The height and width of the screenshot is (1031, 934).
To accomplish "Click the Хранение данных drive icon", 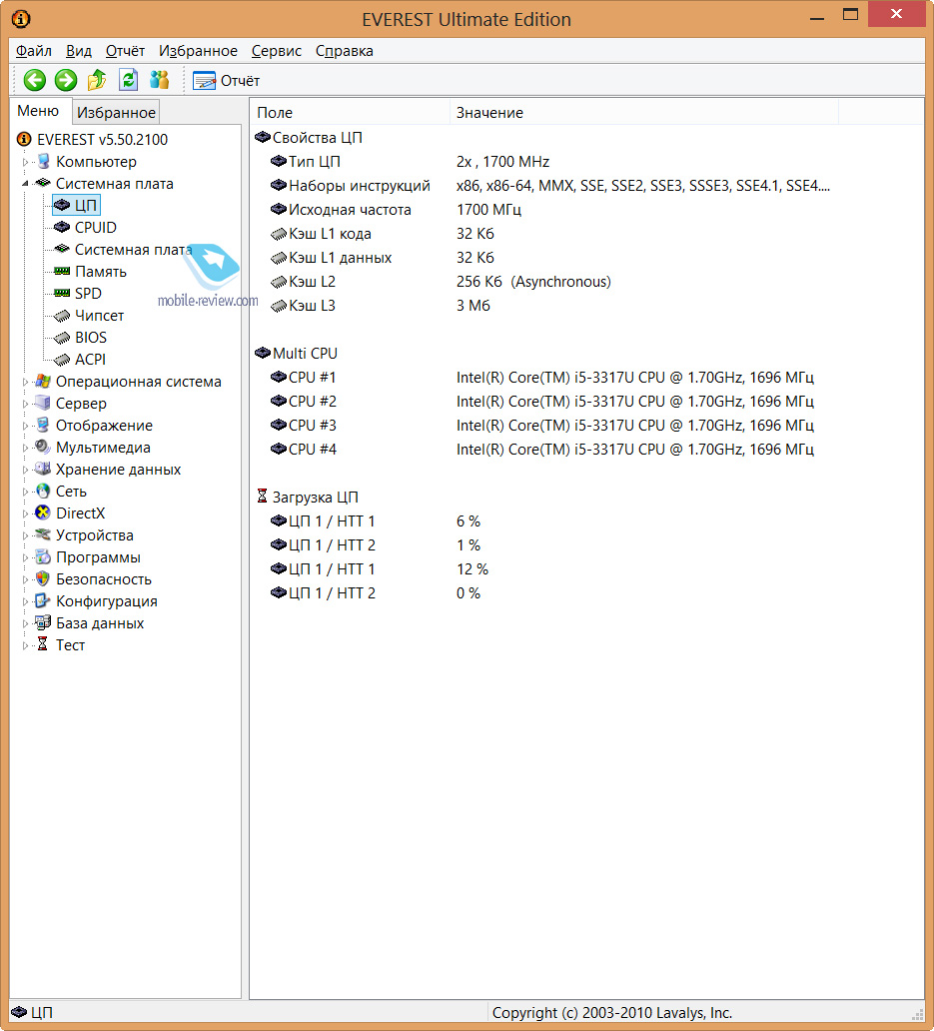I will pos(43,470).
